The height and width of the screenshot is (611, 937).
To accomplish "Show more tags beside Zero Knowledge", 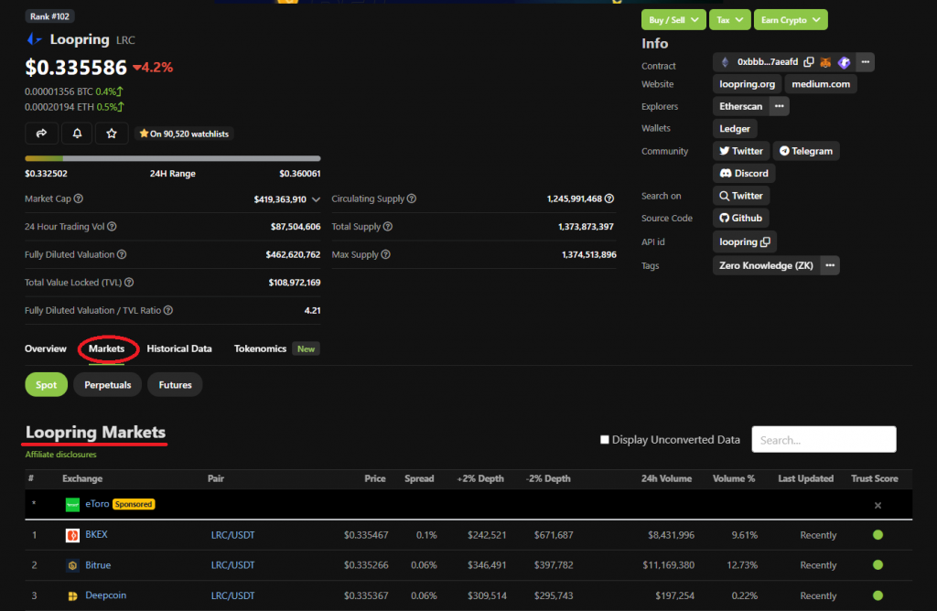I will click(x=830, y=265).
